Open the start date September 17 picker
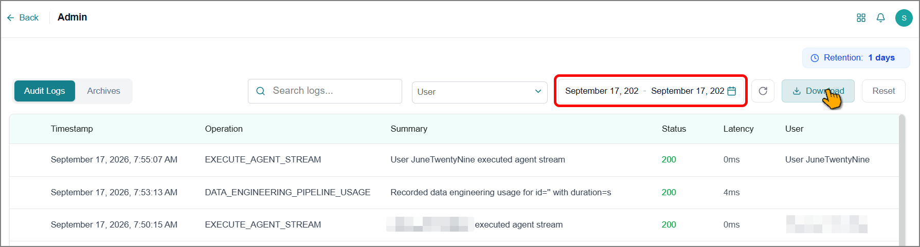 tap(602, 91)
